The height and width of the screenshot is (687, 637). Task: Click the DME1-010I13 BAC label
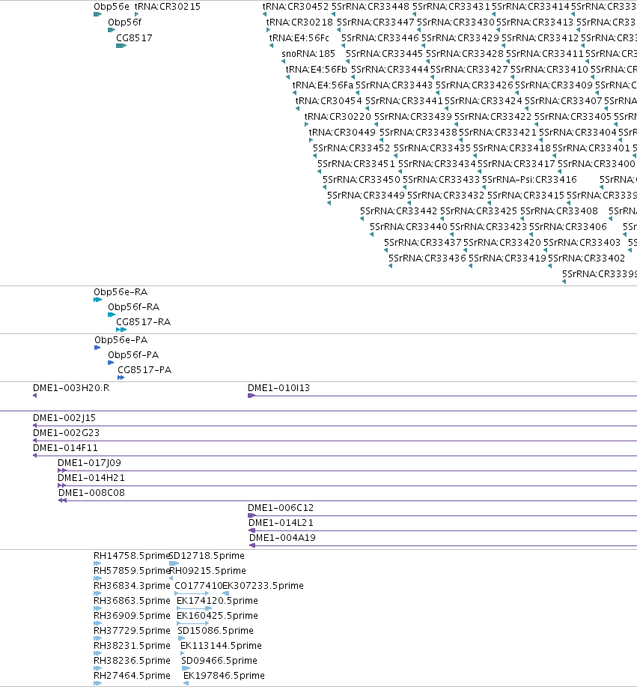click(279, 388)
